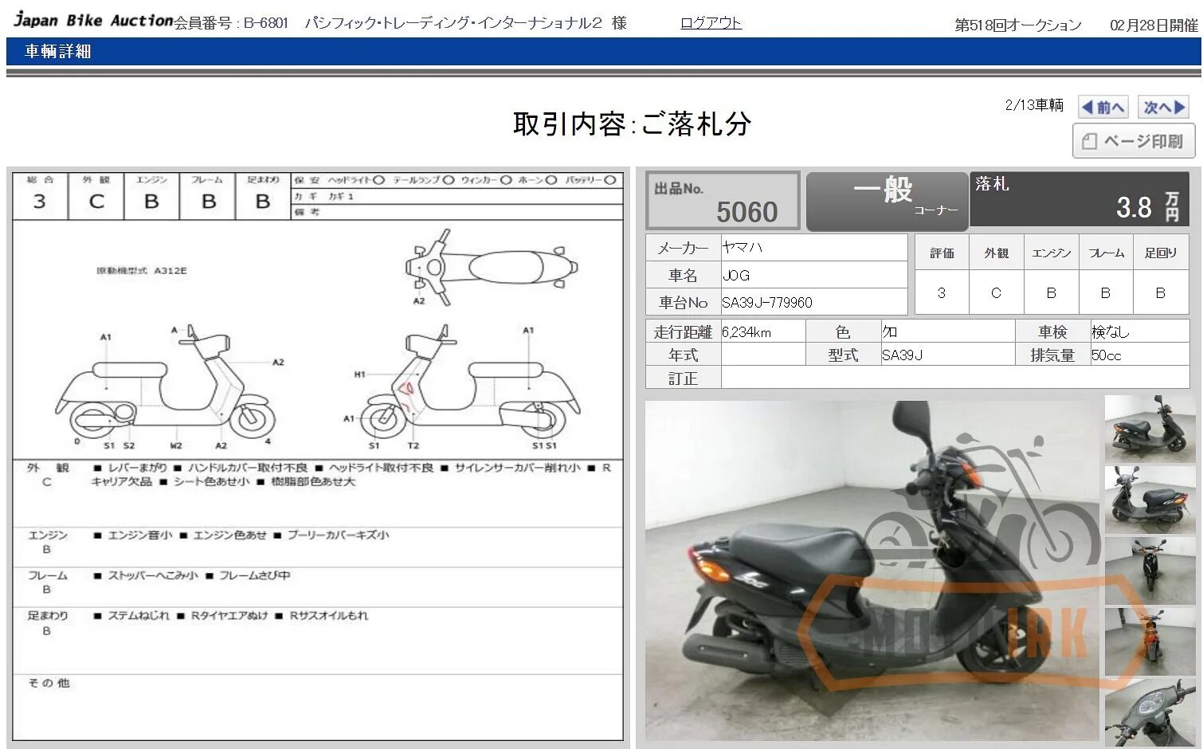Click the フレームさび中 frame note
Image resolution: width=1203 pixels, height=749 pixels.
(x=255, y=575)
